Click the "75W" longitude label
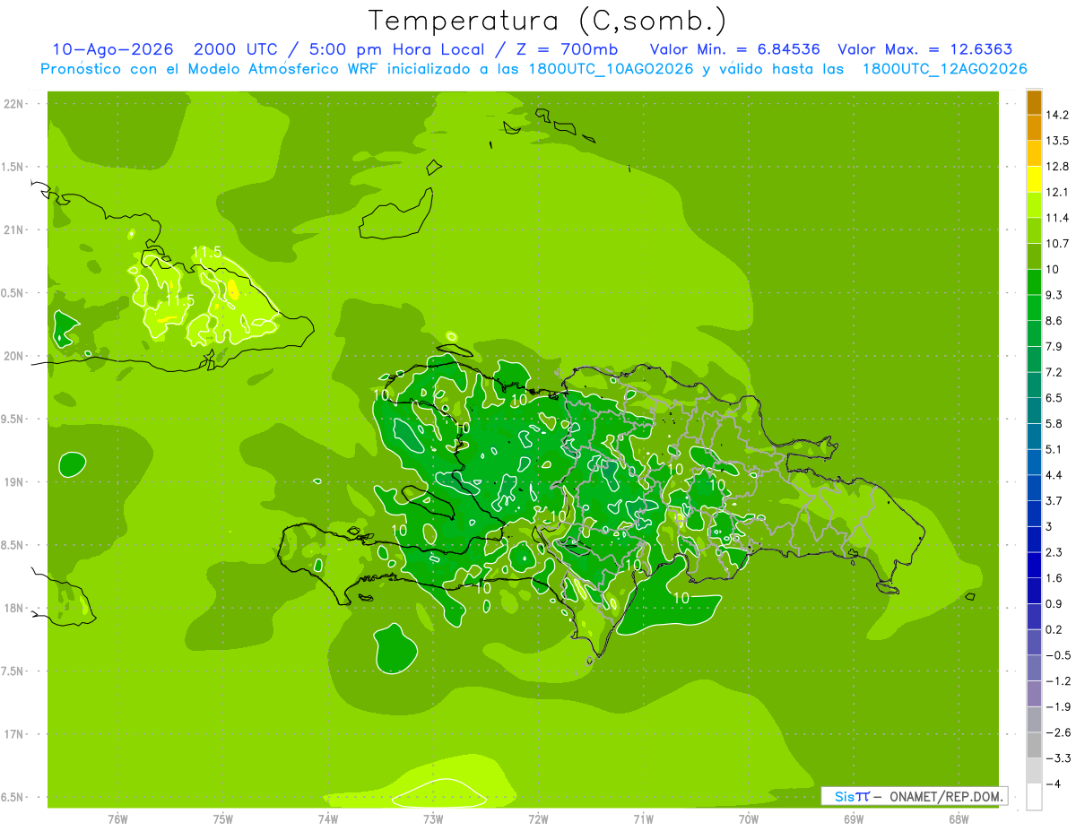This screenshot has height=831, width=1076. point(223,819)
